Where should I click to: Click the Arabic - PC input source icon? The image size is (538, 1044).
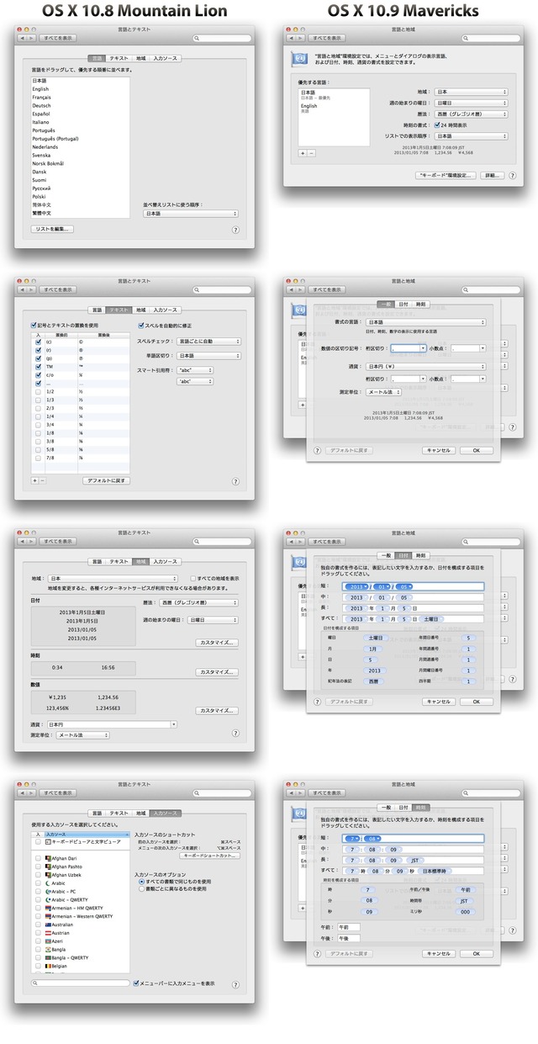(49, 891)
